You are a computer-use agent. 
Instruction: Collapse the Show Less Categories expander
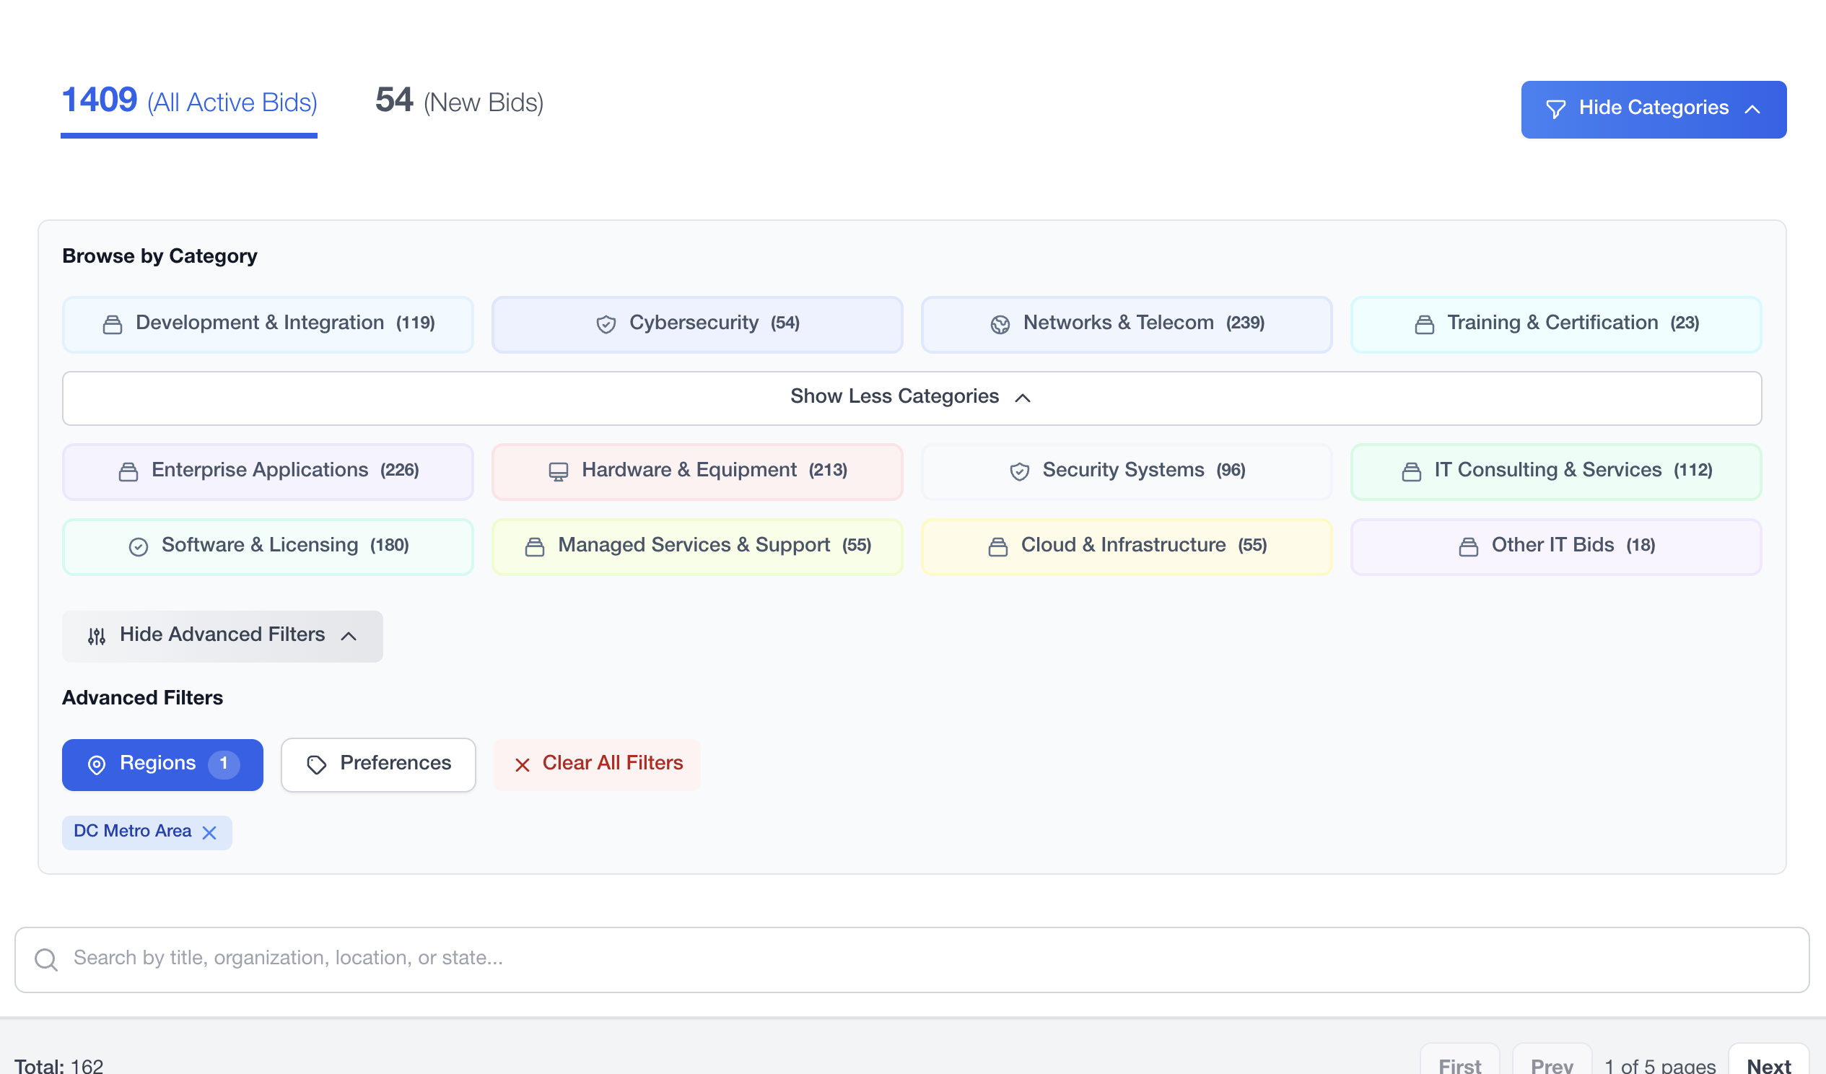911,397
